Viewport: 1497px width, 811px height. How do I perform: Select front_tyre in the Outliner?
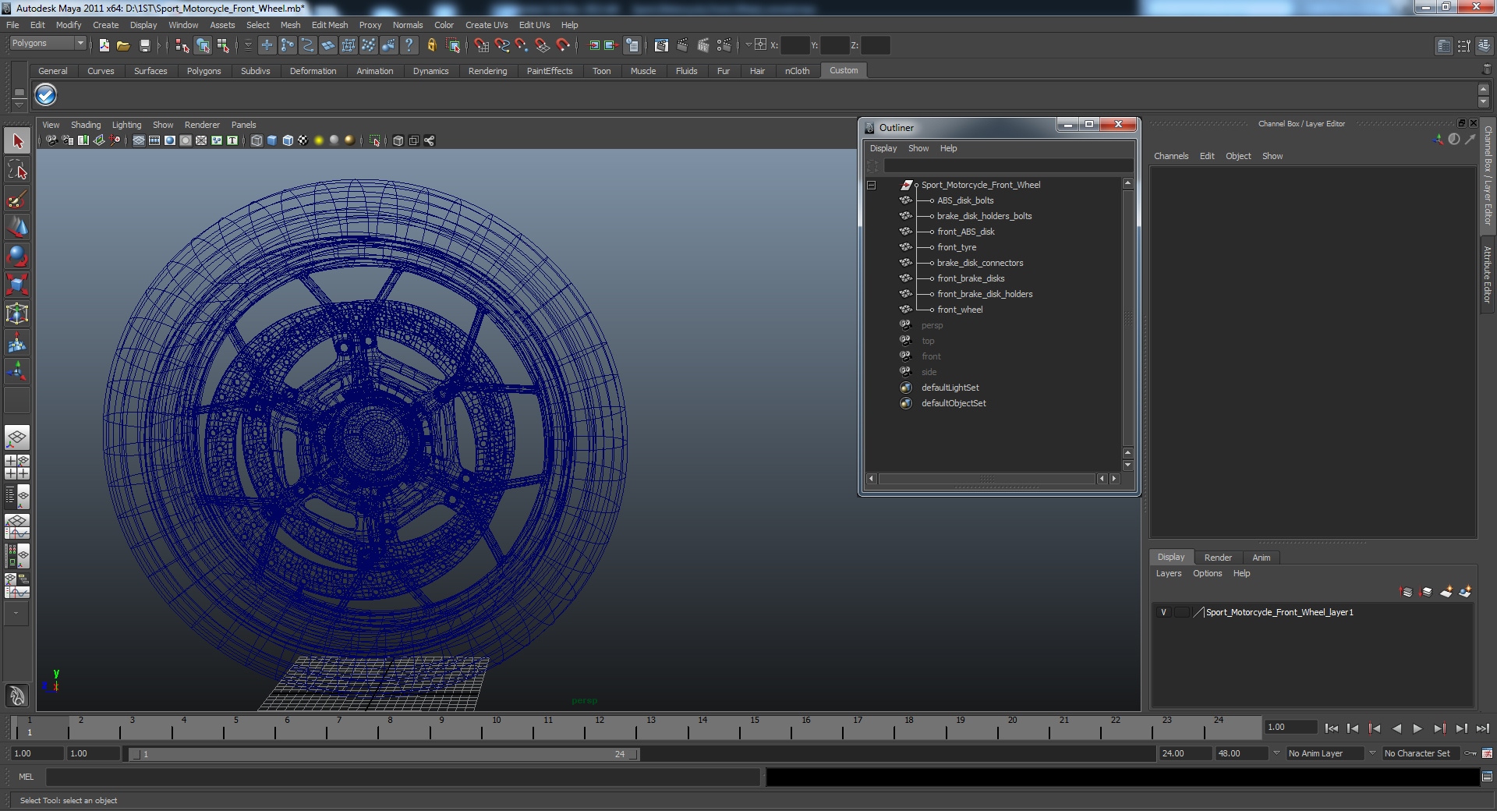tap(957, 247)
